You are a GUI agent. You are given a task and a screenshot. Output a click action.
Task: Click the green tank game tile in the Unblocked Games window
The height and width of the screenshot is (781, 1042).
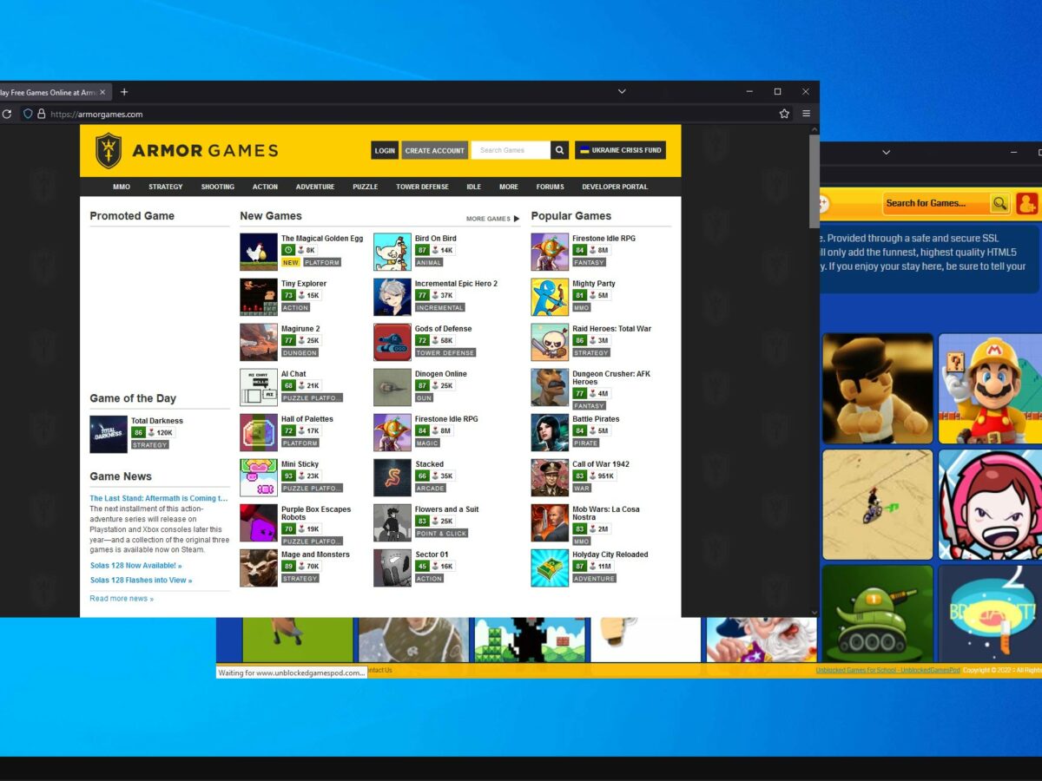tap(878, 614)
